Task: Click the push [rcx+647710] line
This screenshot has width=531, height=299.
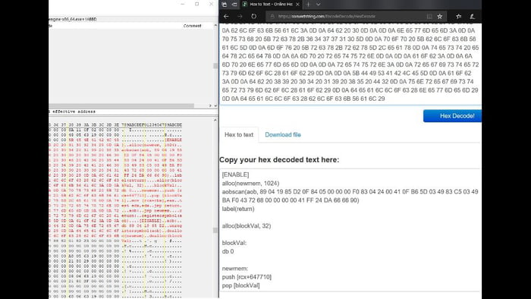Action: point(247,277)
